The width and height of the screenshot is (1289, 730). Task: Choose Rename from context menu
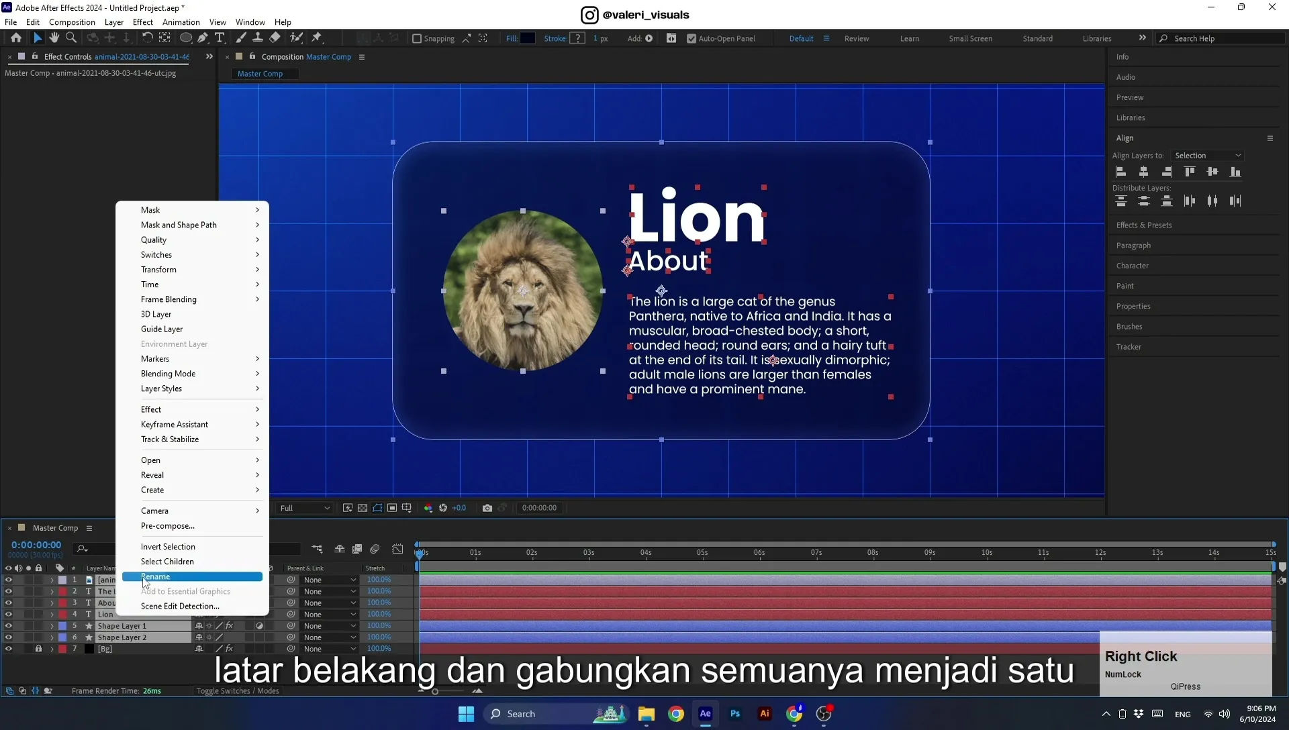192,577
